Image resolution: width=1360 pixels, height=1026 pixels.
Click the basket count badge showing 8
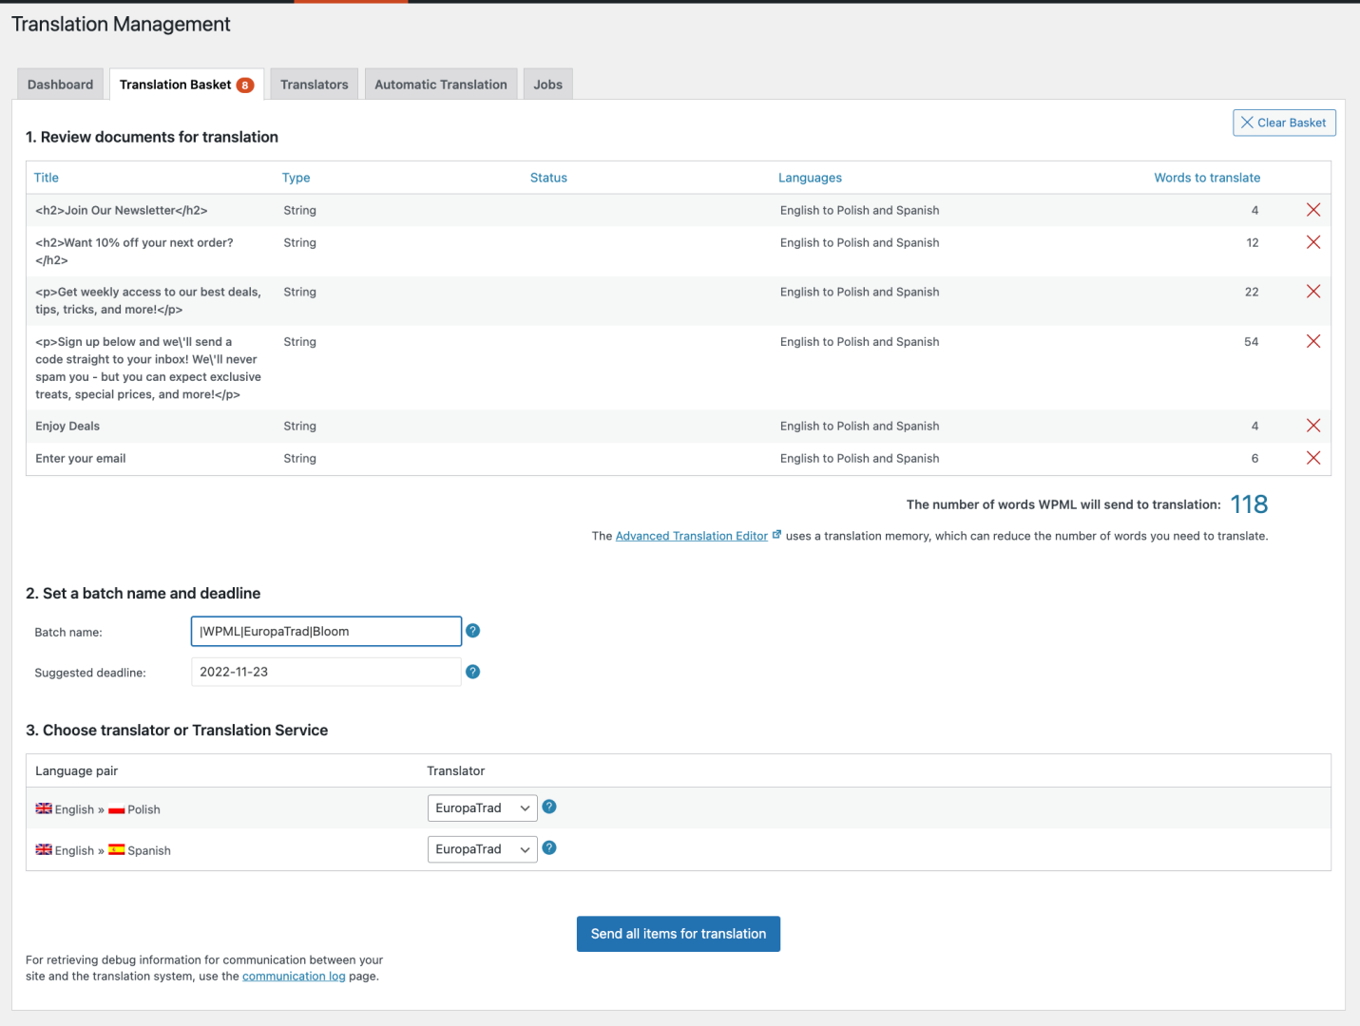(x=245, y=85)
